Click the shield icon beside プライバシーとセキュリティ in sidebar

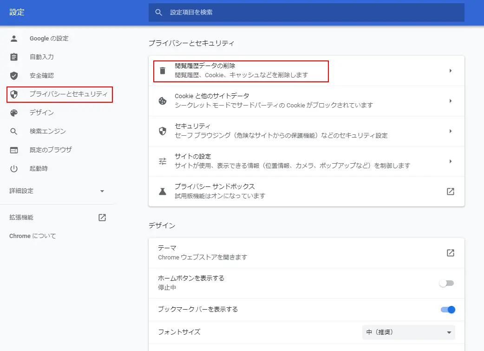coord(14,94)
